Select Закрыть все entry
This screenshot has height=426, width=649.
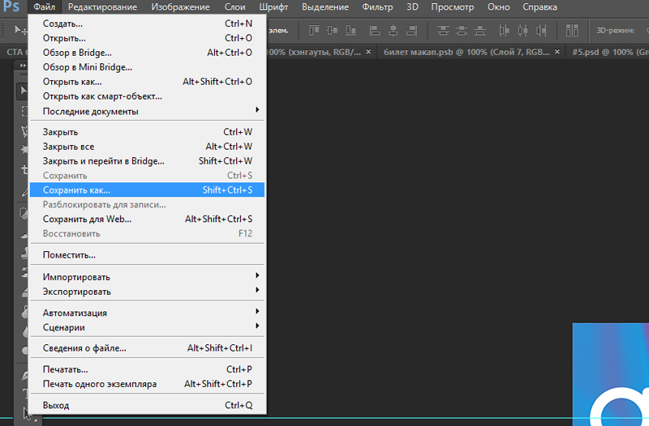point(147,147)
